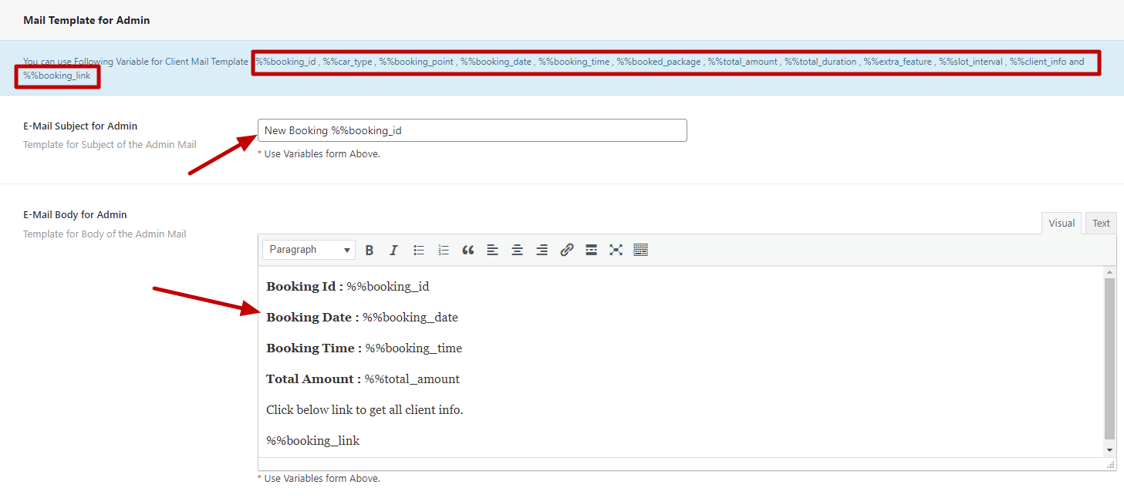Click the editor resize handle corner
The width and height of the screenshot is (1124, 498).
[1111, 465]
